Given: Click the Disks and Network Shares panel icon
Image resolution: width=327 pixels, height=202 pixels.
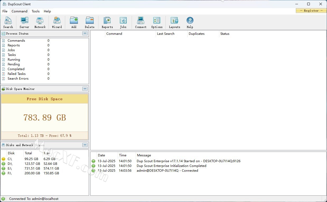Looking at the screenshot, I should tap(3, 145).
